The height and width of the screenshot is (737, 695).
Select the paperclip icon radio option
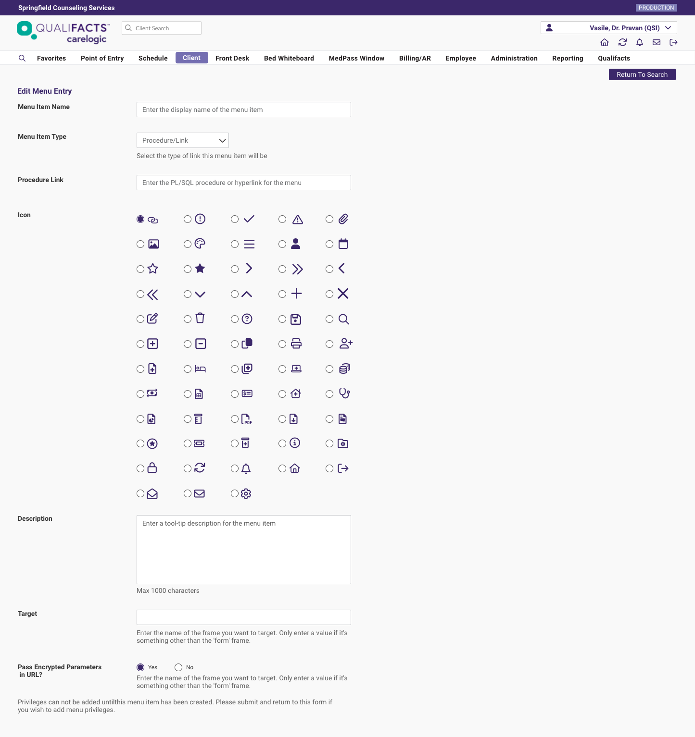coord(329,219)
